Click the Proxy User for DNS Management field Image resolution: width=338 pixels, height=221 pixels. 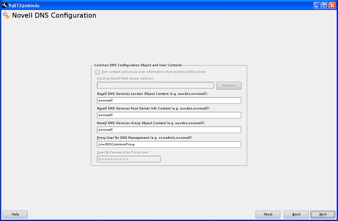[x=169, y=144]
